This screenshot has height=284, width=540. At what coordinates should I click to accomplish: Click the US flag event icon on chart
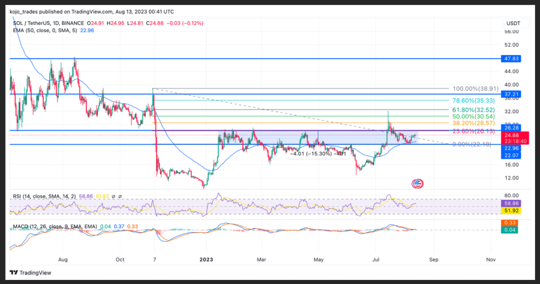(418, 183)
